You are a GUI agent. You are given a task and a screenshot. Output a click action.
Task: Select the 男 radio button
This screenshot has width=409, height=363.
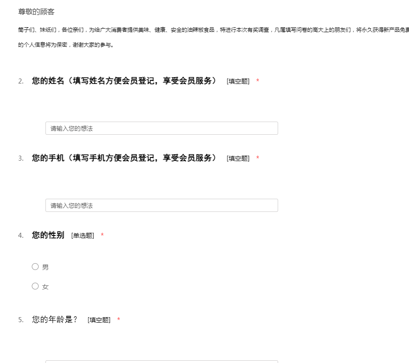pos(35,267)
